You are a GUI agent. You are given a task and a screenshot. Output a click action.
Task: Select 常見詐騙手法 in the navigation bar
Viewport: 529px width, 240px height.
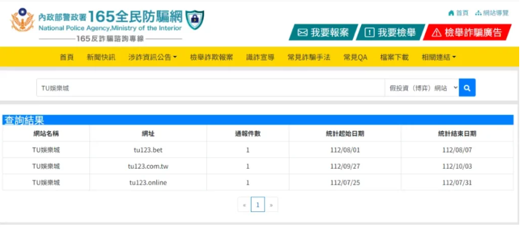tap(309, 58)
